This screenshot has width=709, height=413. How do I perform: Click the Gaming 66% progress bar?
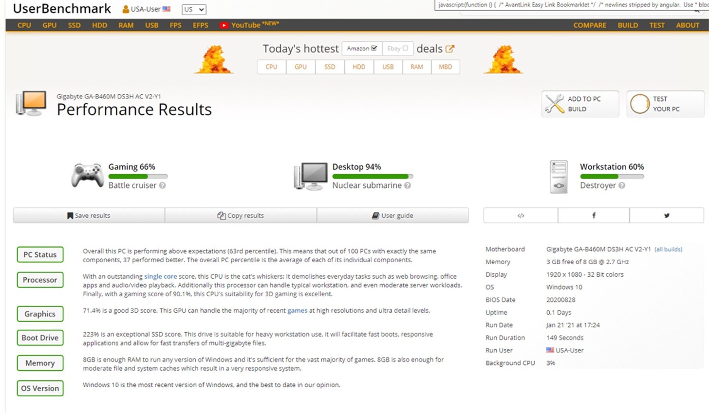click(x=138, y=177)
